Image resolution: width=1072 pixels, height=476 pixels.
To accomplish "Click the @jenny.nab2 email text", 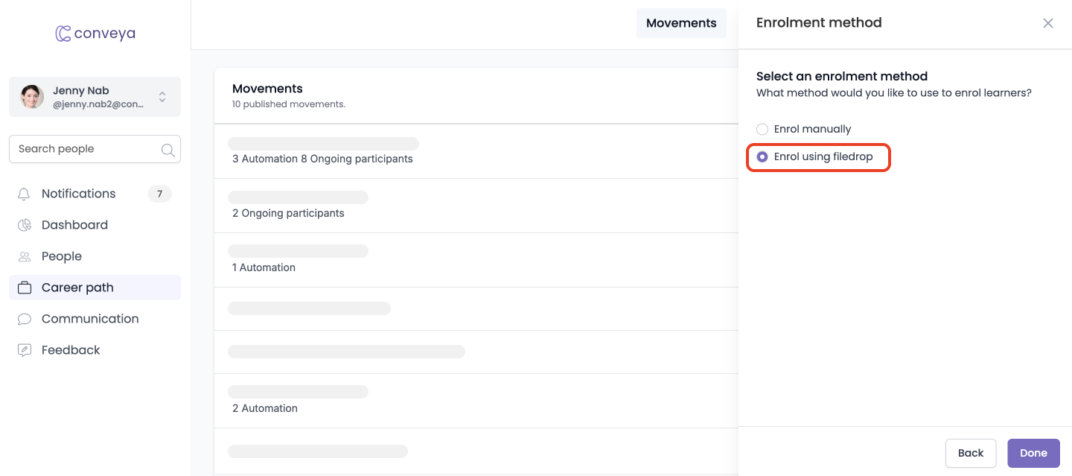I will pos(98,105).
